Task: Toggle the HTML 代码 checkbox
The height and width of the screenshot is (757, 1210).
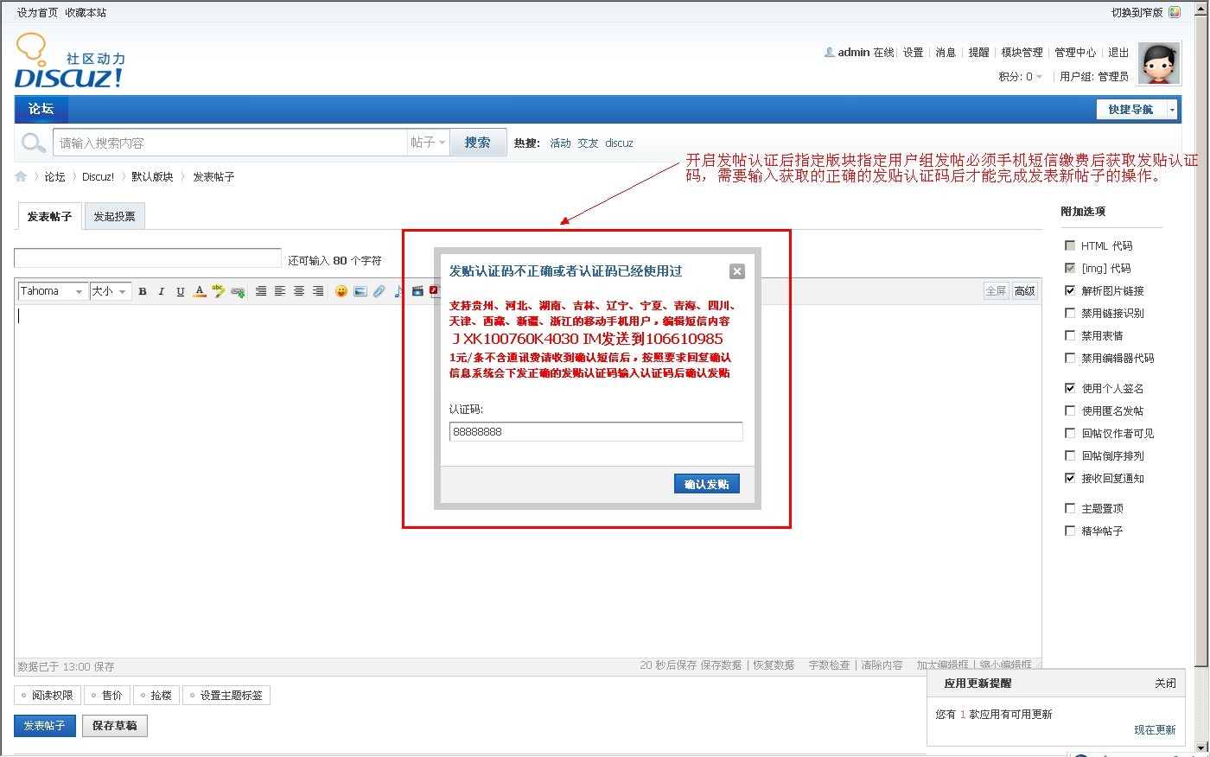Action: [x=1070, y=245]
